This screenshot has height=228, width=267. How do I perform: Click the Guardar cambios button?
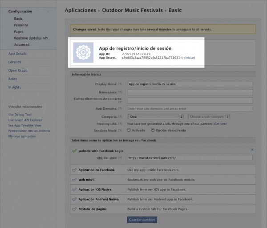(x=142, y=220)
